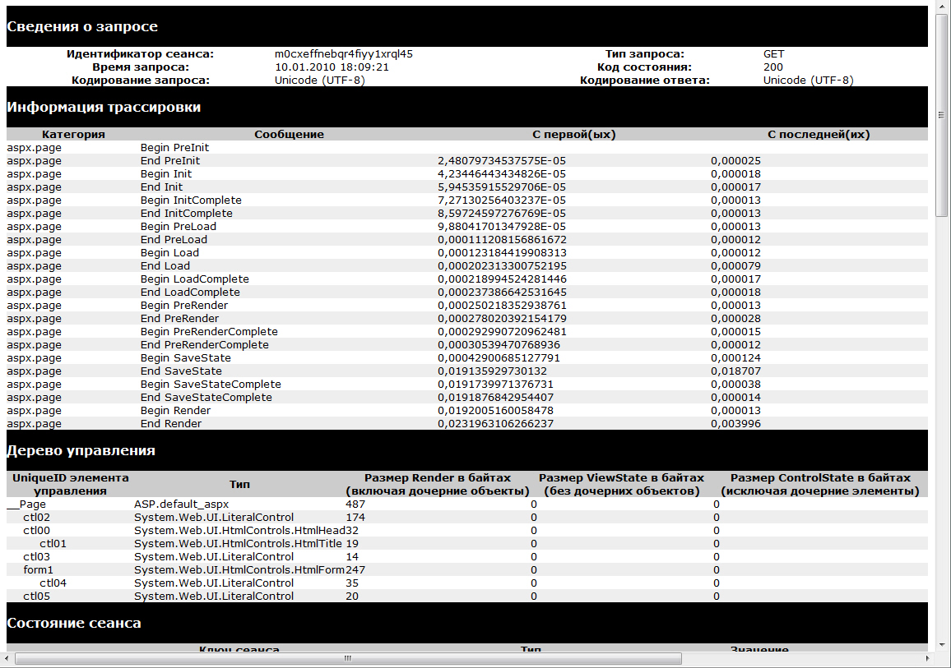Click the 'Сообщение' column header
Image resolution: width=951 pixels, height=668 pixels.
(x=290, y=135)
